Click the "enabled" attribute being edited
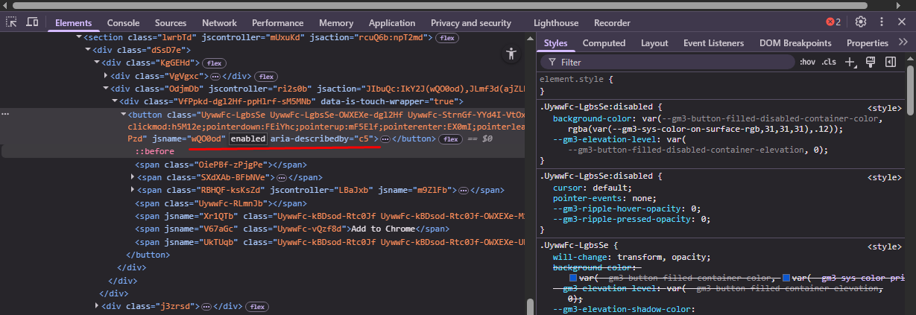This screenshot has width=916, height=315. [247, 139]
